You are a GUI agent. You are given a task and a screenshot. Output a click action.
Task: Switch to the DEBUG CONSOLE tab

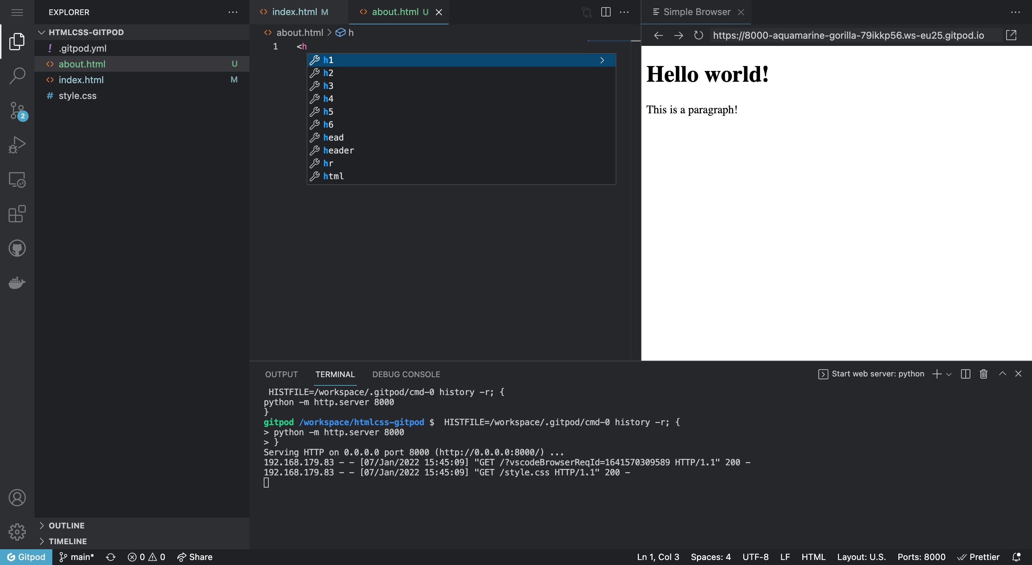(406, 374)
